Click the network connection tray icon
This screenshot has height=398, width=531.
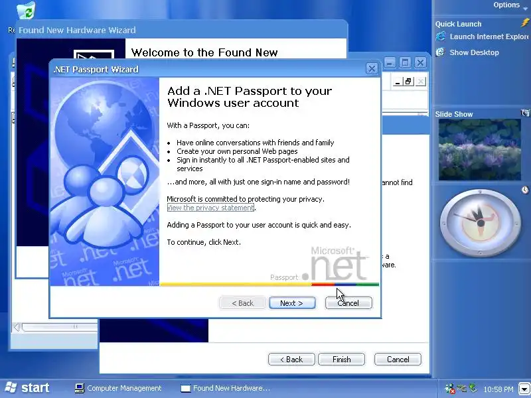[461, 388]
